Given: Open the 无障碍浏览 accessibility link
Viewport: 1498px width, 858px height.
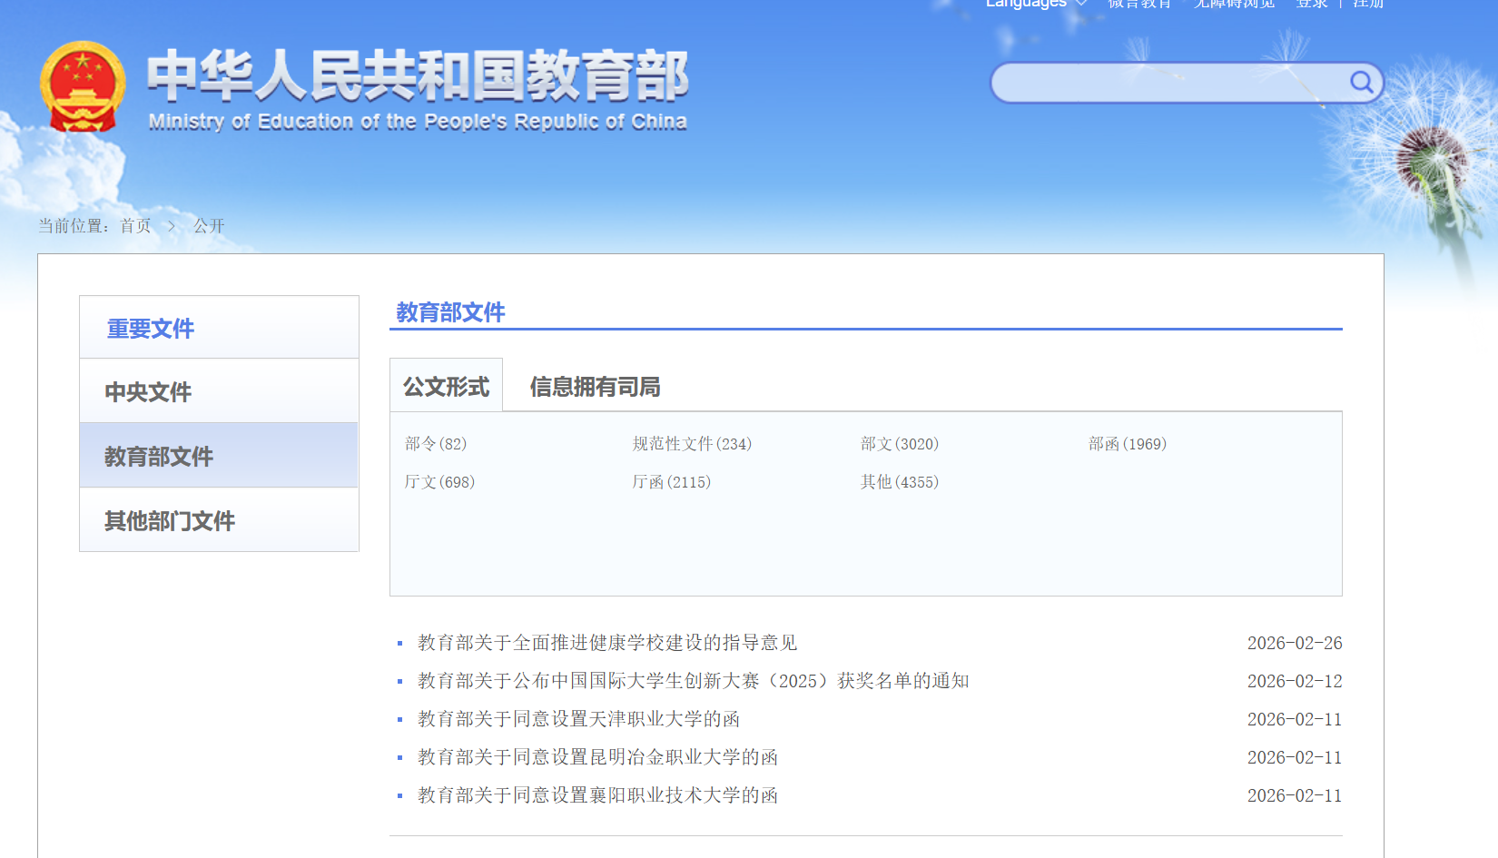Looking at the screenshot, I should (x=1234, y=4).
